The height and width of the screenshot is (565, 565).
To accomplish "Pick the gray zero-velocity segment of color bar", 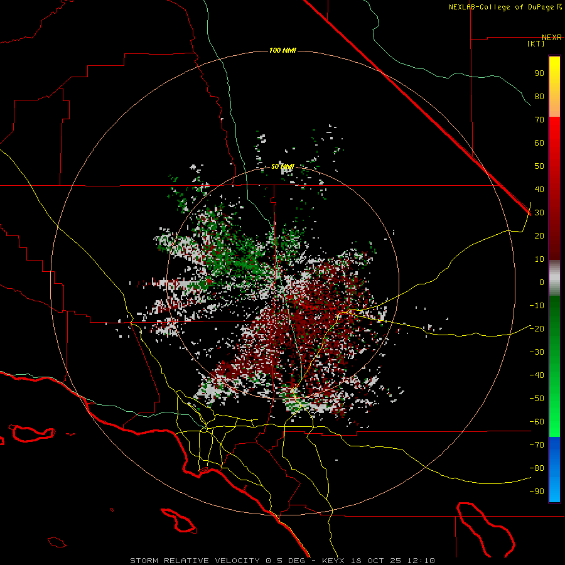I will [x=554, y=278].
